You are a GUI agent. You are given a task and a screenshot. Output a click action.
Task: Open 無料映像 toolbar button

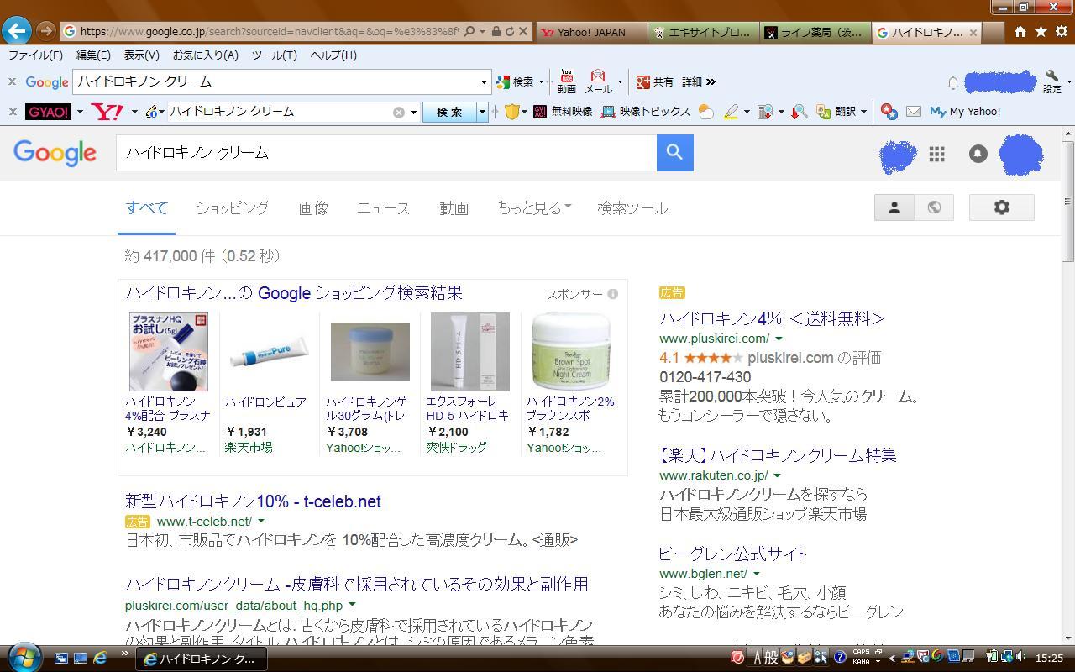[x=564, y=111]
